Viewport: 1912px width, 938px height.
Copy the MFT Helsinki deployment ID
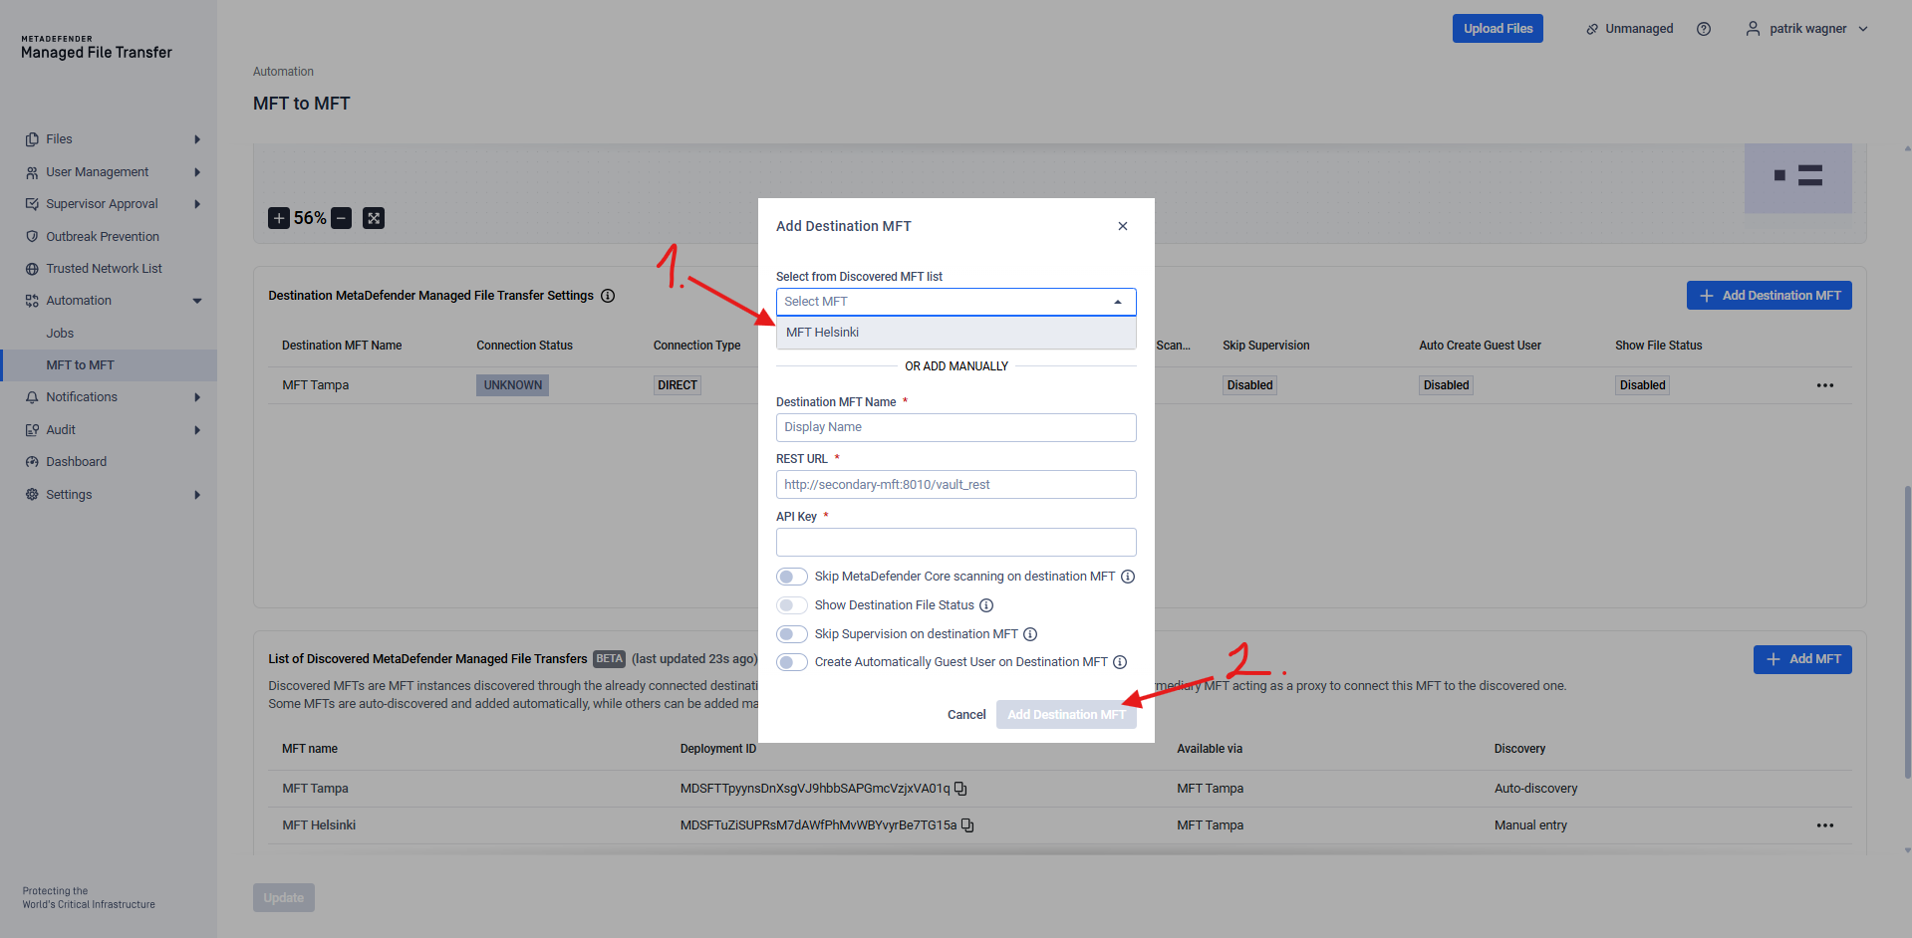click(x=967, y=825)
